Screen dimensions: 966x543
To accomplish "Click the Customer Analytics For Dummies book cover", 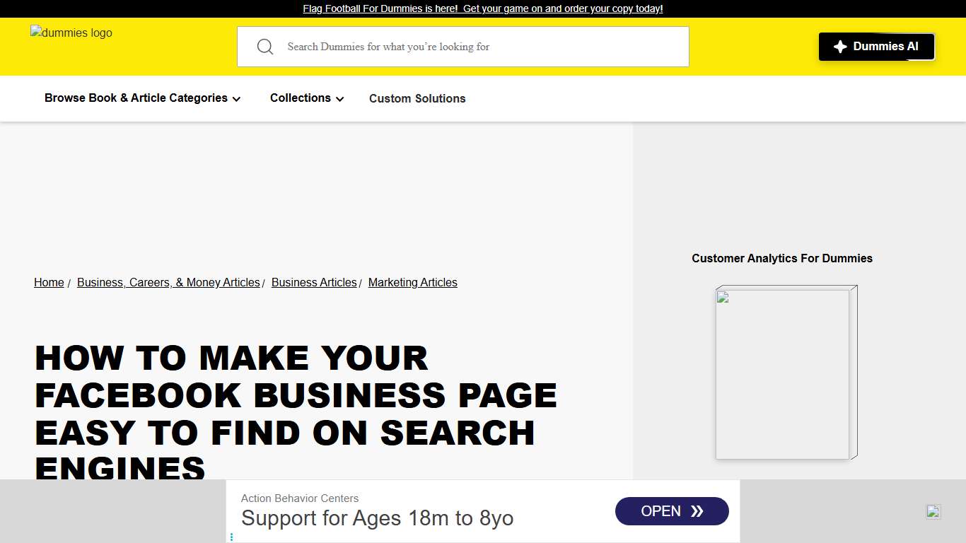I will [x=785, y=373].
